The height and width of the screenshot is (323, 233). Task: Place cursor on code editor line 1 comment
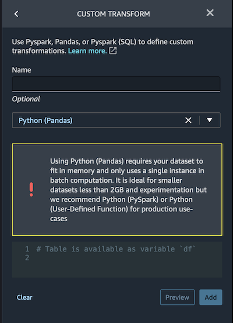pyautogui.click(x=116, y=249)
